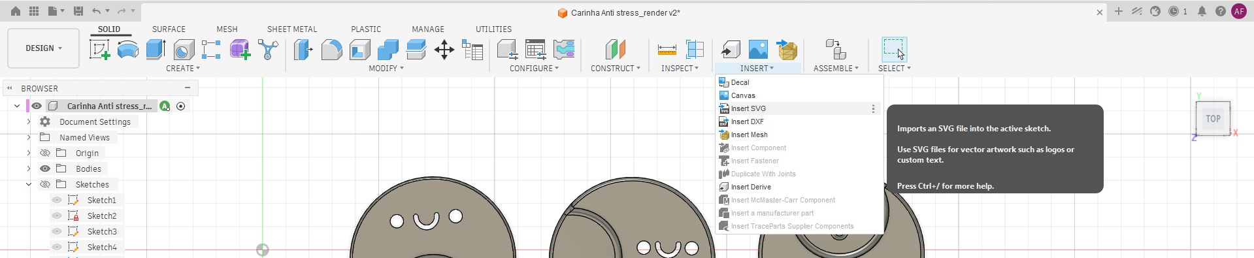Show the hidden Sketches folder
Viewport: 1254px width, 258px height.
[x=45, y=184]
